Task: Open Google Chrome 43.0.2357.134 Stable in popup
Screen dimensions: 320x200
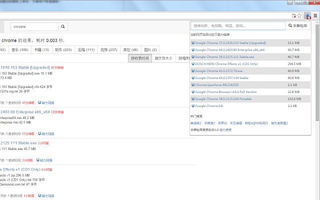Action: tap(221, 78)
